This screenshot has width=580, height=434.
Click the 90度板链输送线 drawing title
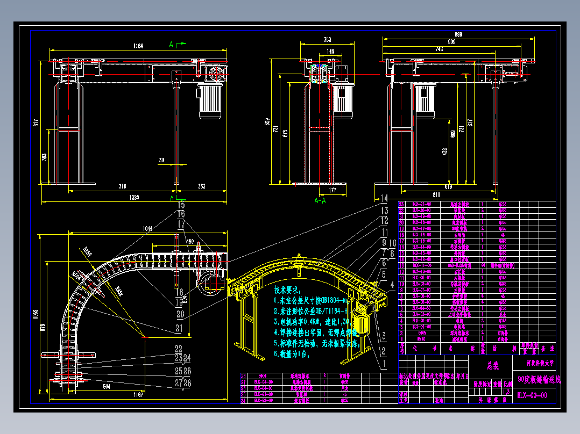click(x=539, y=379)
